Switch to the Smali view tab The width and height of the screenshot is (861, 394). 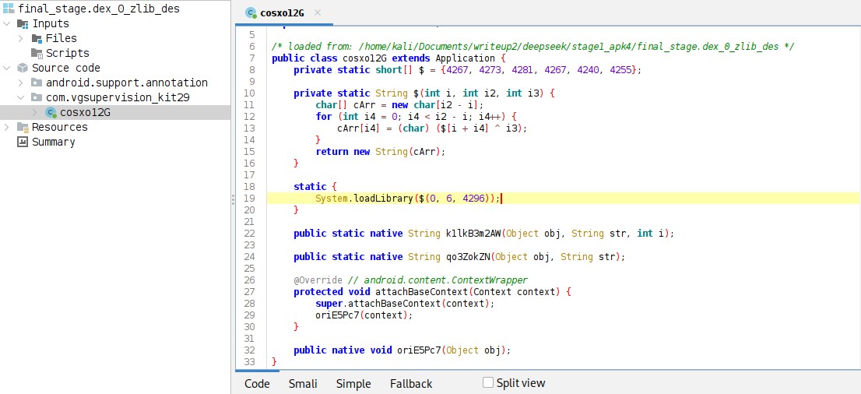[x=303, y=383]
